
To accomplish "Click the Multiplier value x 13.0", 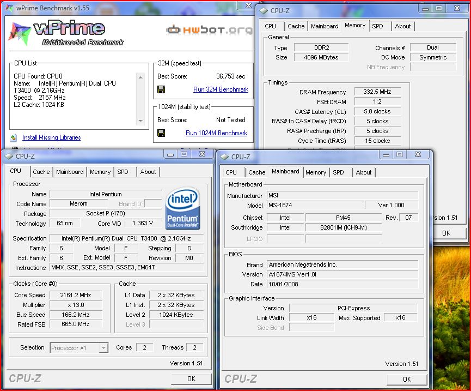I will pos(76,305).
